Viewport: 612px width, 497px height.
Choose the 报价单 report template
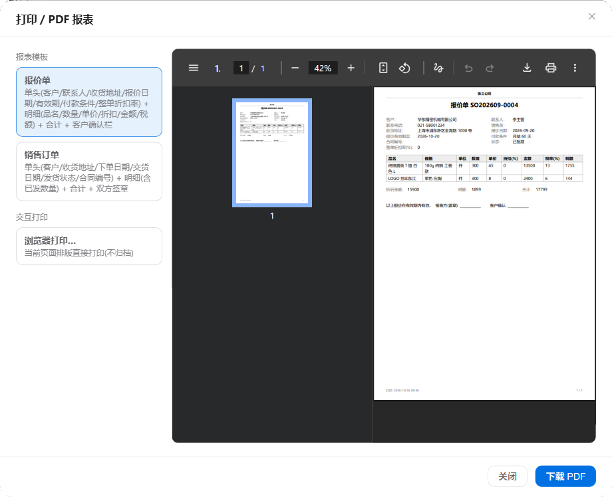[x=89, y=102]
